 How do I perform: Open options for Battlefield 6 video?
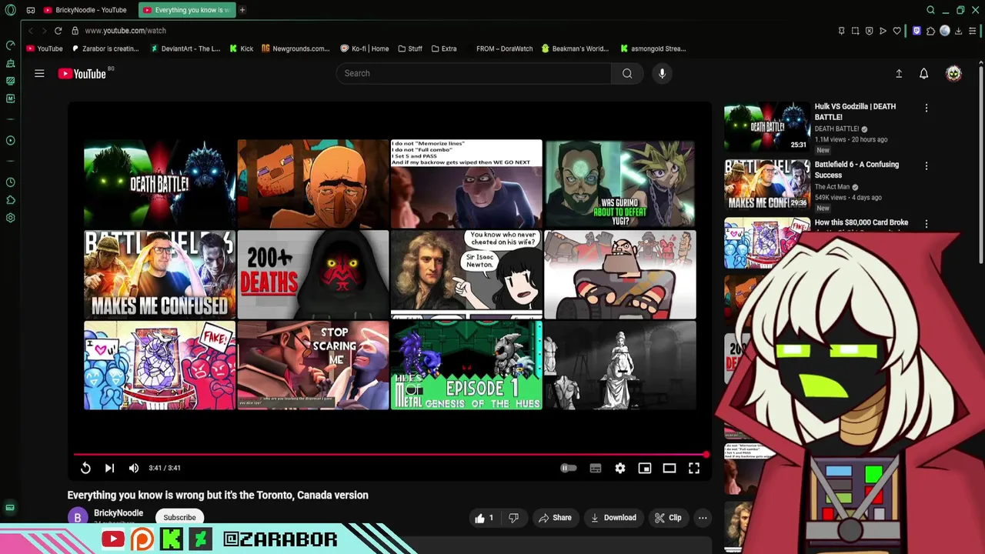[x=927, y=166]
